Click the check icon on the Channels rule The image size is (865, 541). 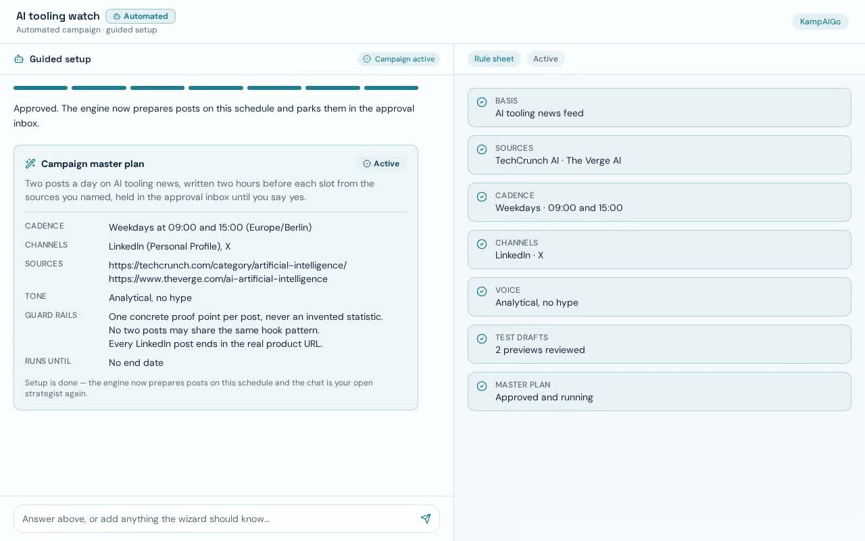[x=482, y=244]
